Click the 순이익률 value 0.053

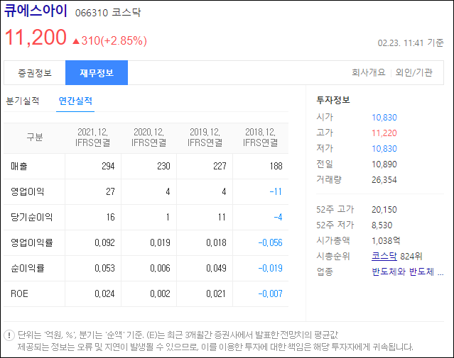(104, 268)
